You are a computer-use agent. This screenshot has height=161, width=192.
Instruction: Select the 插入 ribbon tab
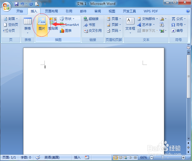tap(34, 11)
